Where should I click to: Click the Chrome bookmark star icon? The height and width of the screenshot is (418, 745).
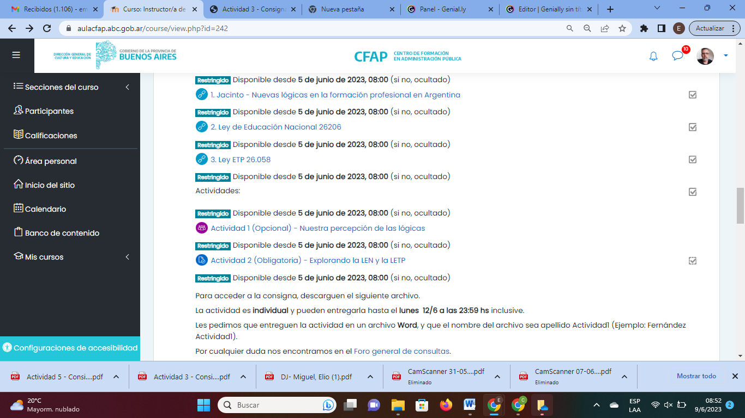click(x=622, y=28)
